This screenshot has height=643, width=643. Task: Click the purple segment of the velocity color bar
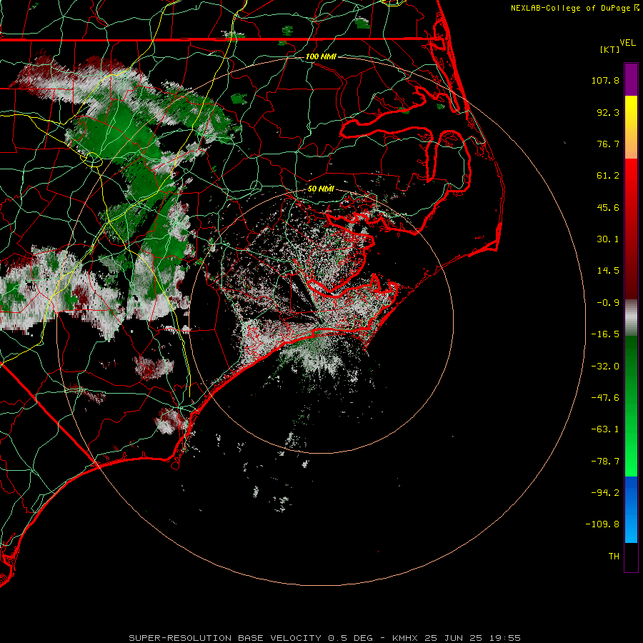(x=631, y=79)
